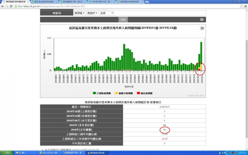
Task: Open the 高雄市 city dropdown
Action: point(93,13)
